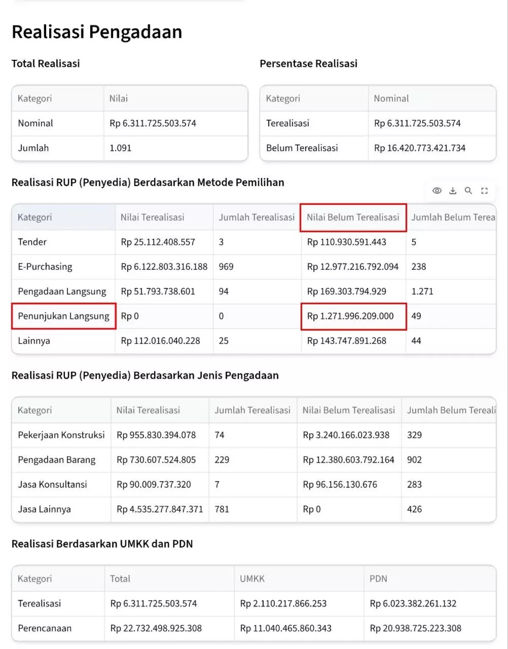The width and height of the screenshot is (508, 649).
Task: Click cell Rp 25.112.408.557
Action: 164,242
